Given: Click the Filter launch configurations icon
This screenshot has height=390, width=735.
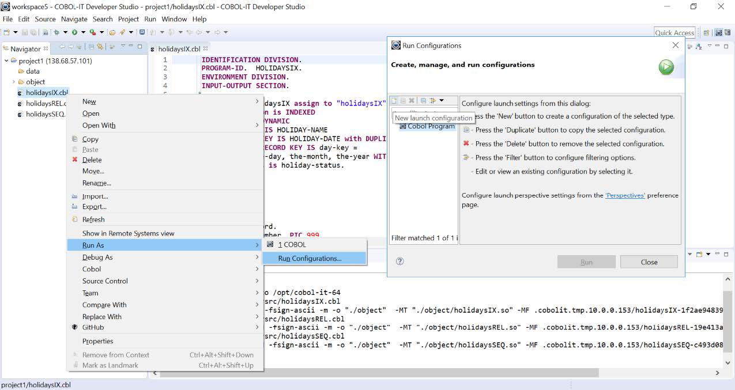Looking at the screenshot, I should click(x=432, y=101).
